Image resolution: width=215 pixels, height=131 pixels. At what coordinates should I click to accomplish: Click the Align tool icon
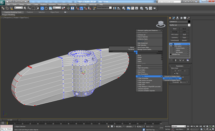click(x=119, y=8)
